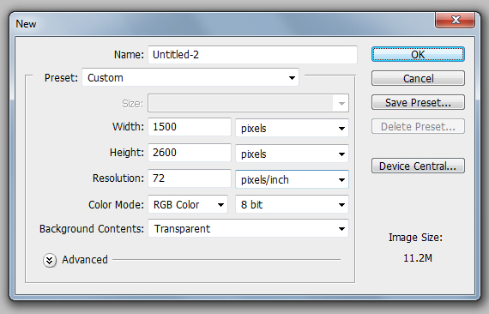The height and width of the screenshot is (314, 489).
Task: Open the Background Contents dropdown showing Transparent
Action: 248,228
